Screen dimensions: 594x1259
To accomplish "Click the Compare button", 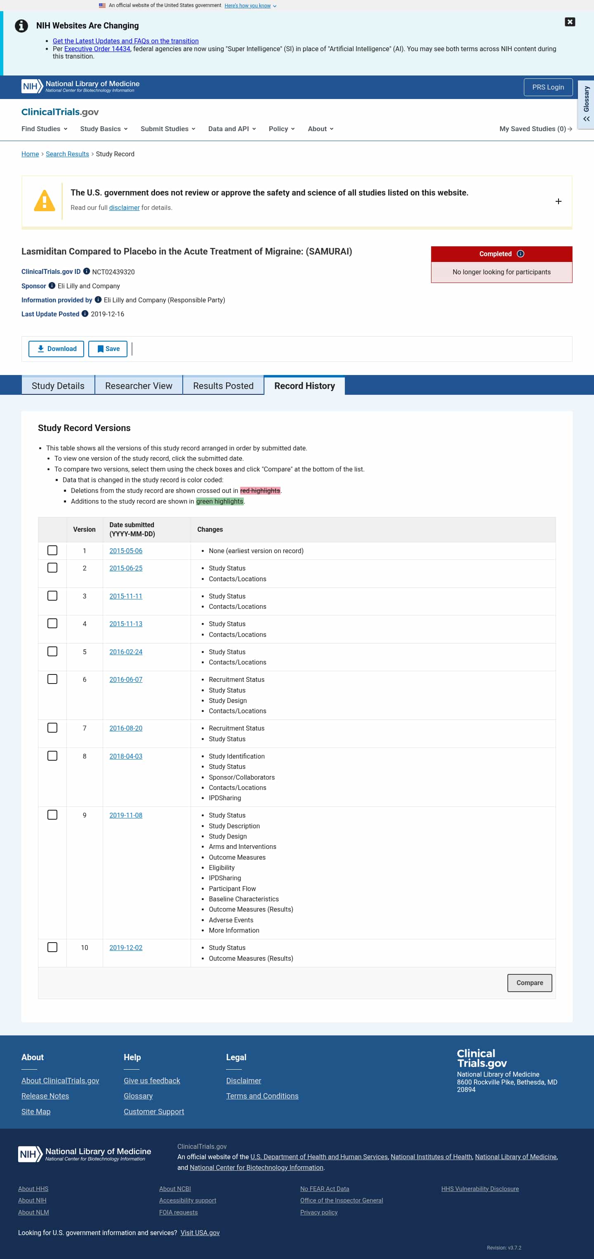I will click(x=530, y=983).
